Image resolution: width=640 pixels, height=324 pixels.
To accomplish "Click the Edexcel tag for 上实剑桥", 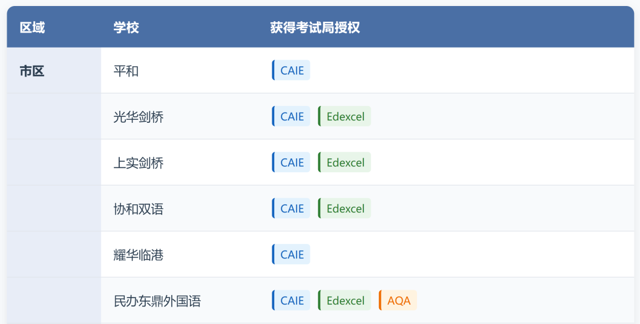I will 345,163.
